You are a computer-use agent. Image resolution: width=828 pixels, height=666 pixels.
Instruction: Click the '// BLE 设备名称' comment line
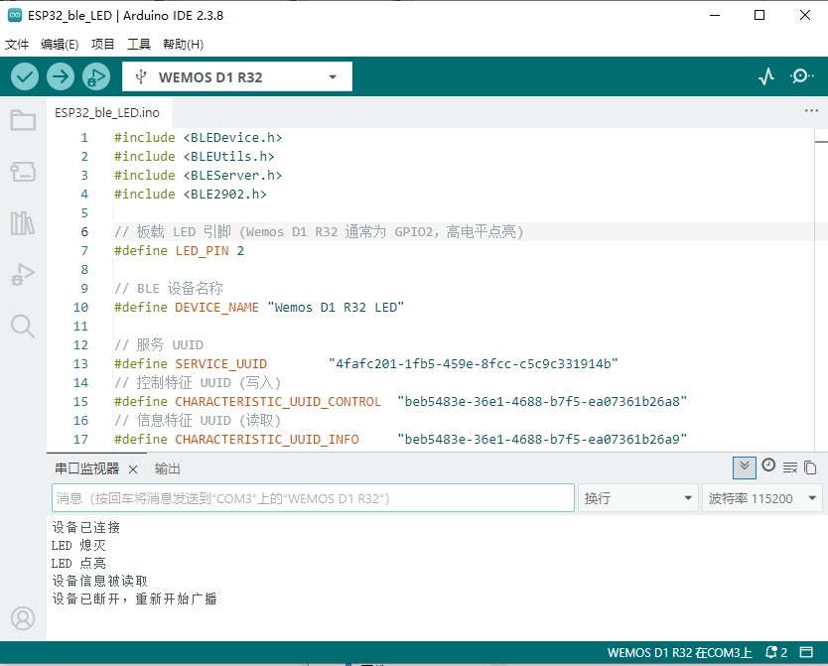(x=169, y=288)
